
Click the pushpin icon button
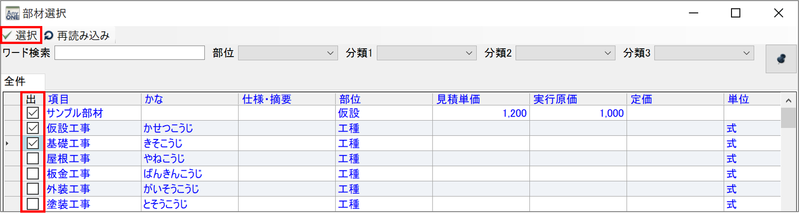click(x=781, y=59)
